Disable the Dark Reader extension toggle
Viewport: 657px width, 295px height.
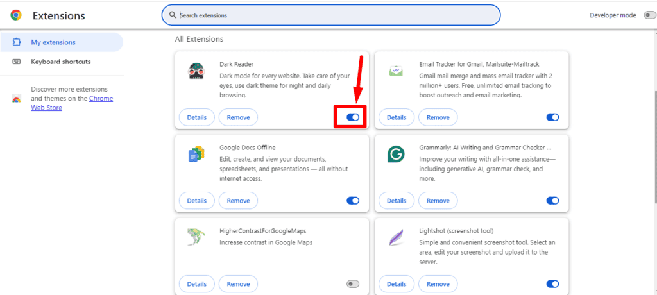coord(353,117)
